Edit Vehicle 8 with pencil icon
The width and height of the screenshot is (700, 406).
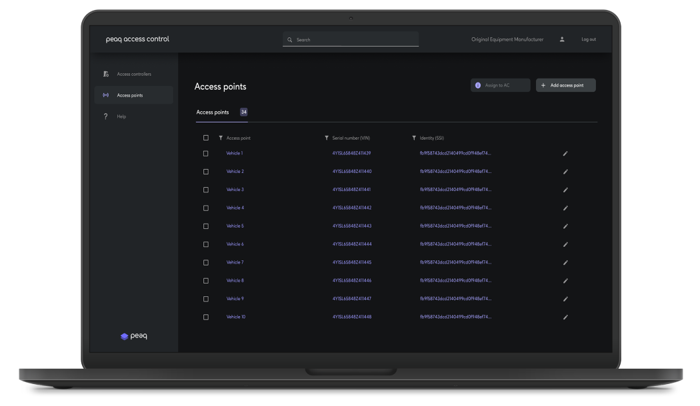click(x=565, y=281)
